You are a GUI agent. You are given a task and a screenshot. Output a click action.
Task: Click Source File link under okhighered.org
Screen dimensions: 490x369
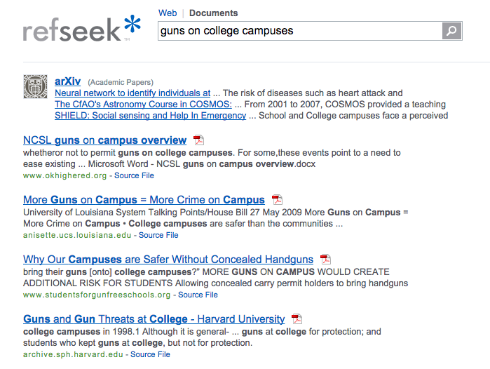coord(134,175)
